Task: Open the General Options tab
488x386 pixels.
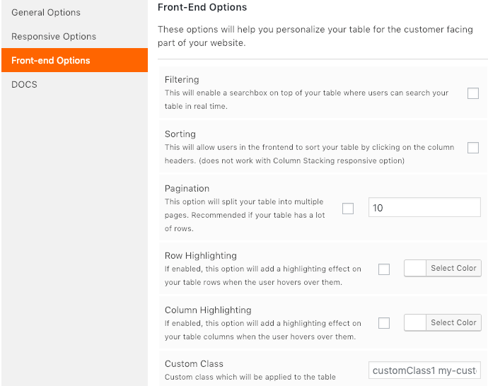Action: (x=46, y=13)
